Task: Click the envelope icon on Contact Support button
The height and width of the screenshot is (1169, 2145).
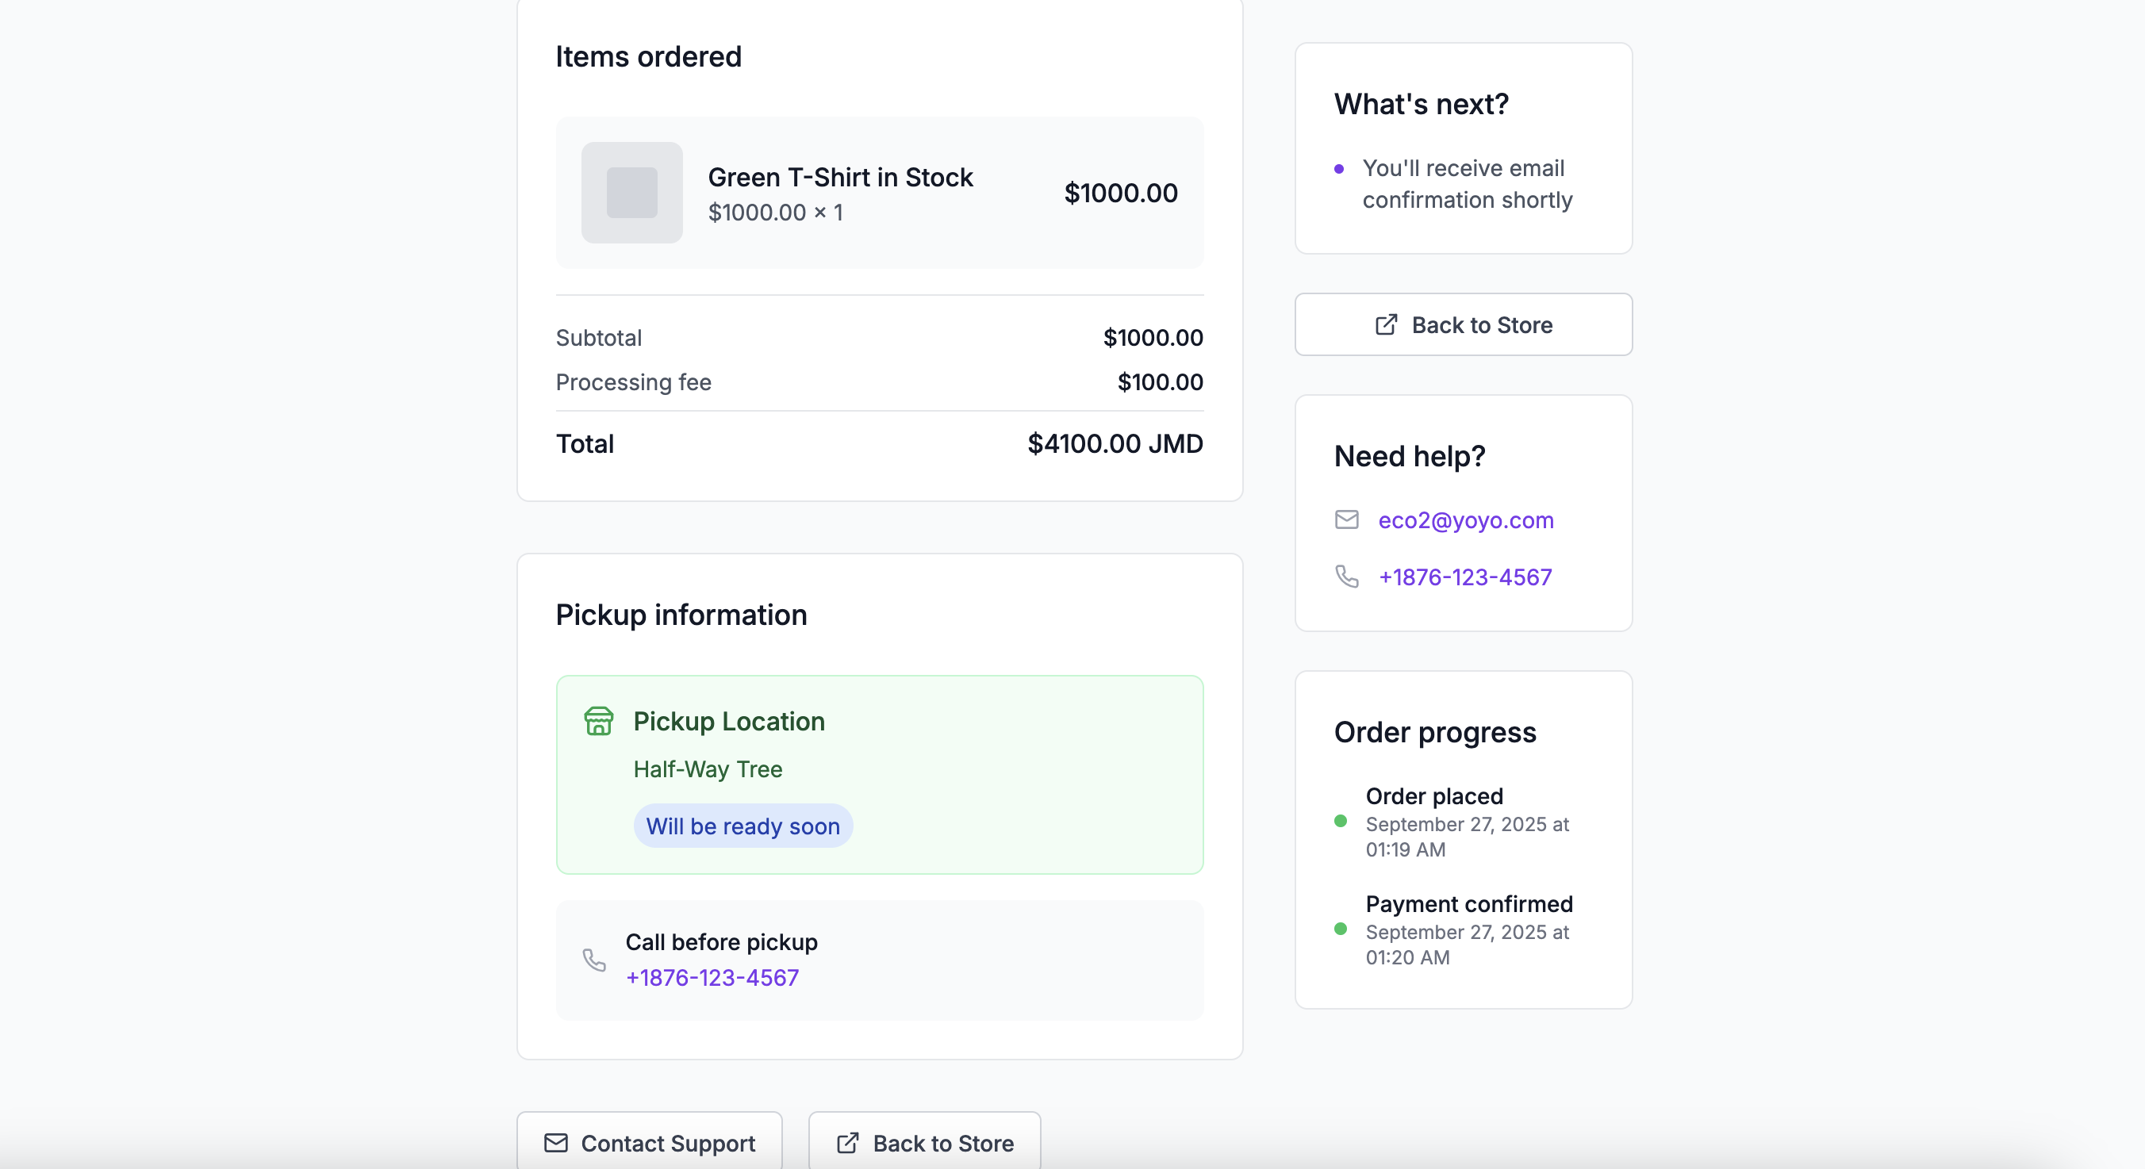Action: tap(555, 1142)
